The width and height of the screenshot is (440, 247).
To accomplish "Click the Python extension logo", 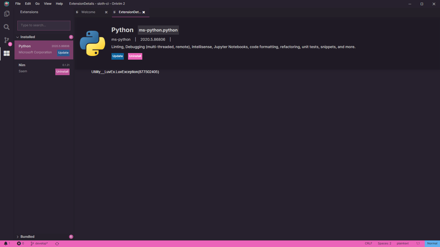I will (92, 43).
